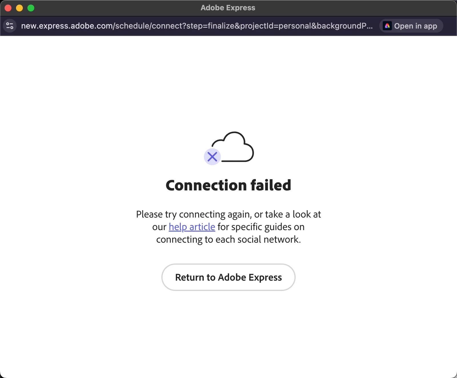Click the Open in app button
Image resolution: width=457 pixels, height=378 pixels.
[411, 26]
